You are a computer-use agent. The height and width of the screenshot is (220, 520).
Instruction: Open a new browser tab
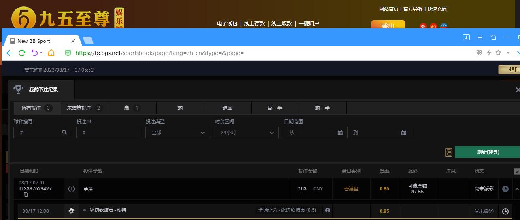[x=88, y=40]
